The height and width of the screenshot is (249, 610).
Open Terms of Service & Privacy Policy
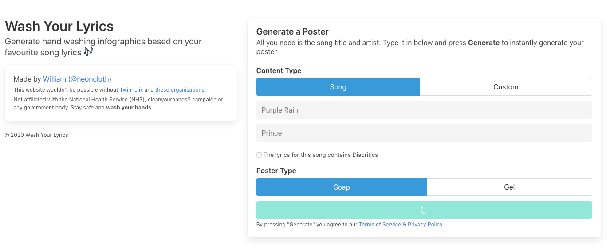click(x=401, y=225)
